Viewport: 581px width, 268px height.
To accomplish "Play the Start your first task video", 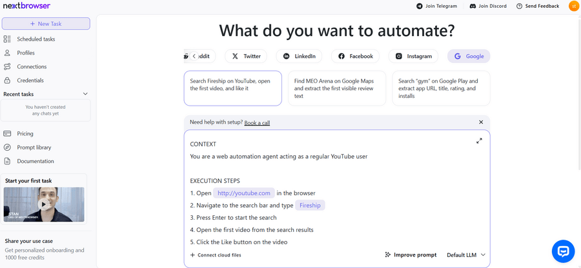I will pos(45,204).
